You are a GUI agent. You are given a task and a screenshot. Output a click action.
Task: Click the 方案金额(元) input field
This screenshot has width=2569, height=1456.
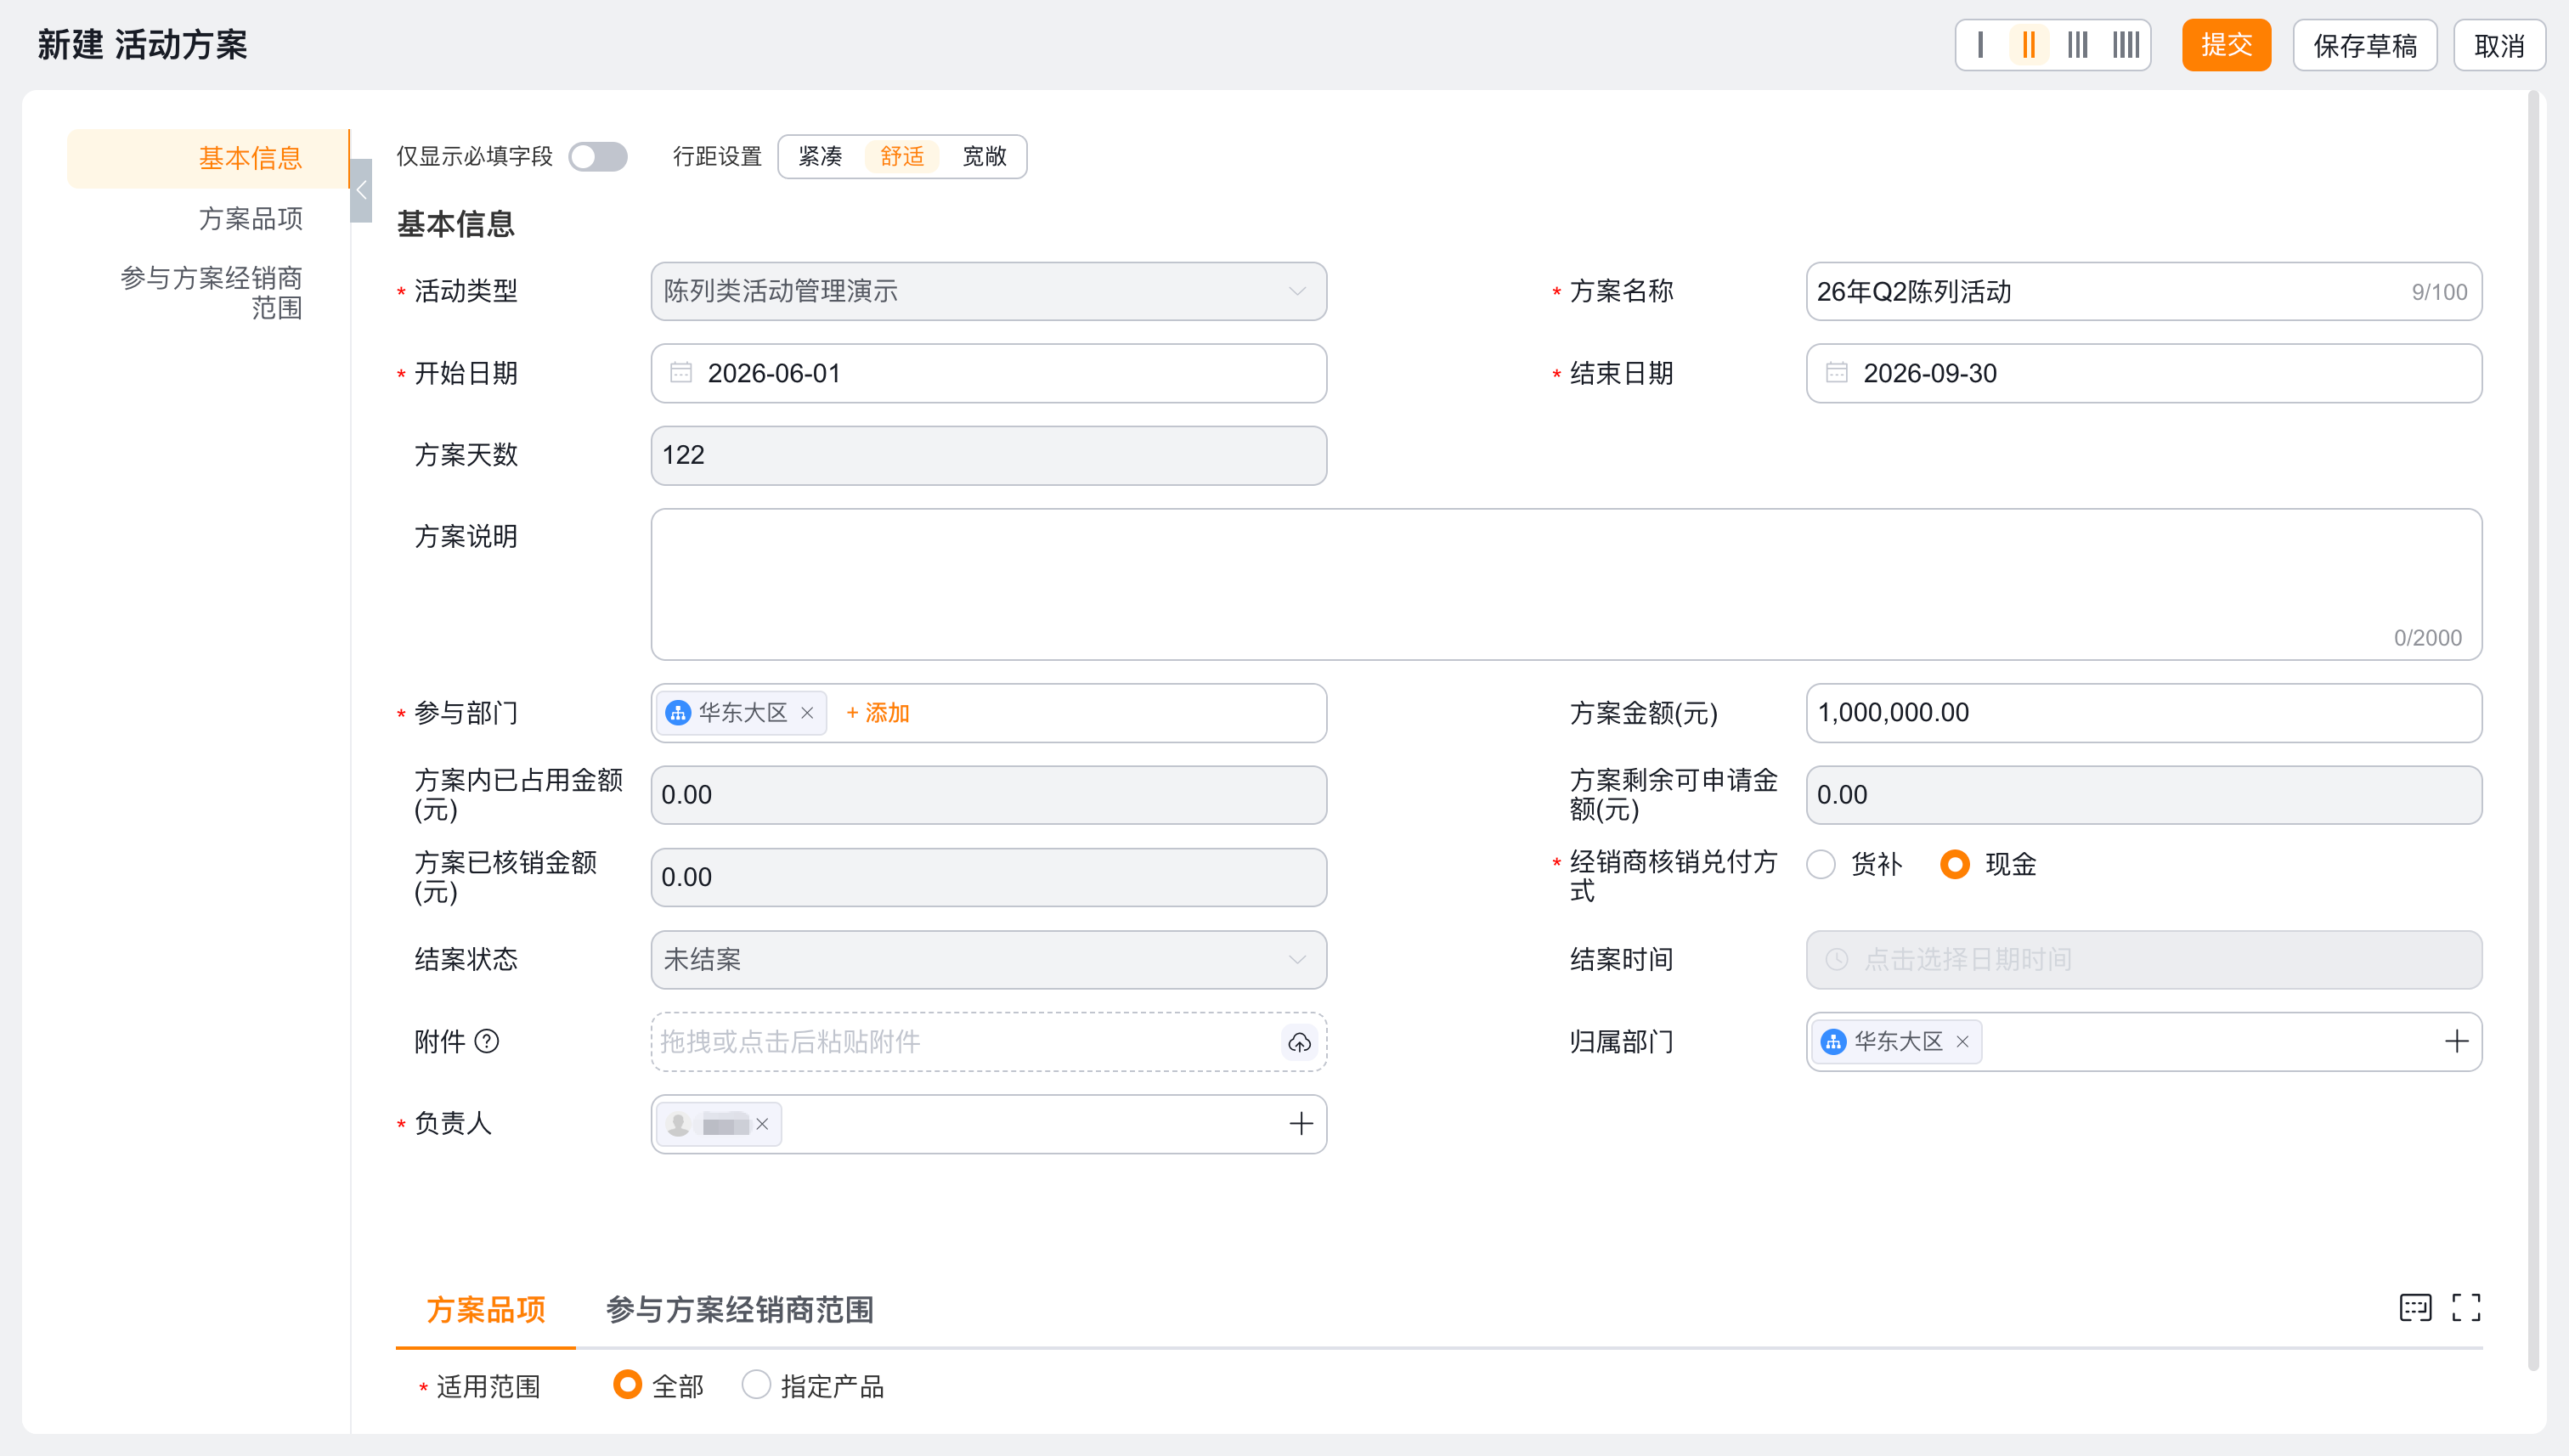click(2144, 713)
